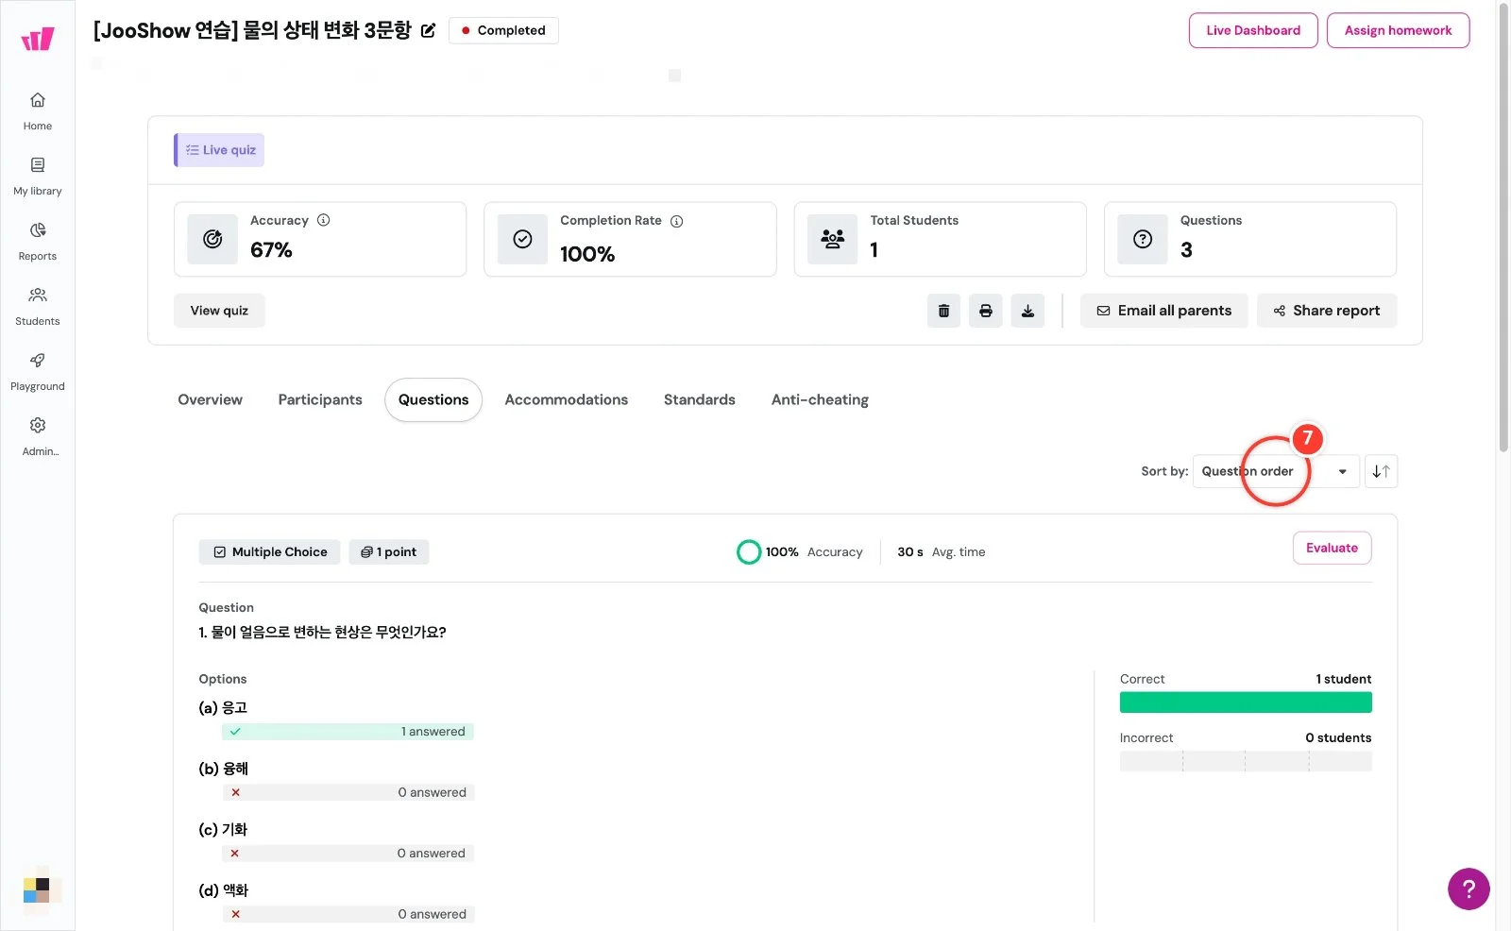Image resolution: width=1511 pixels, height=931 pixels.
Task: Open Admin settings in the sidebar
Action: click(x=38, y=437)
